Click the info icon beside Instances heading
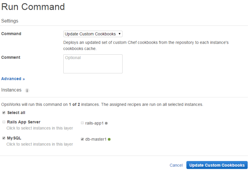The width and height of the screenshot is (252, 176). click(x=27, y=91)
